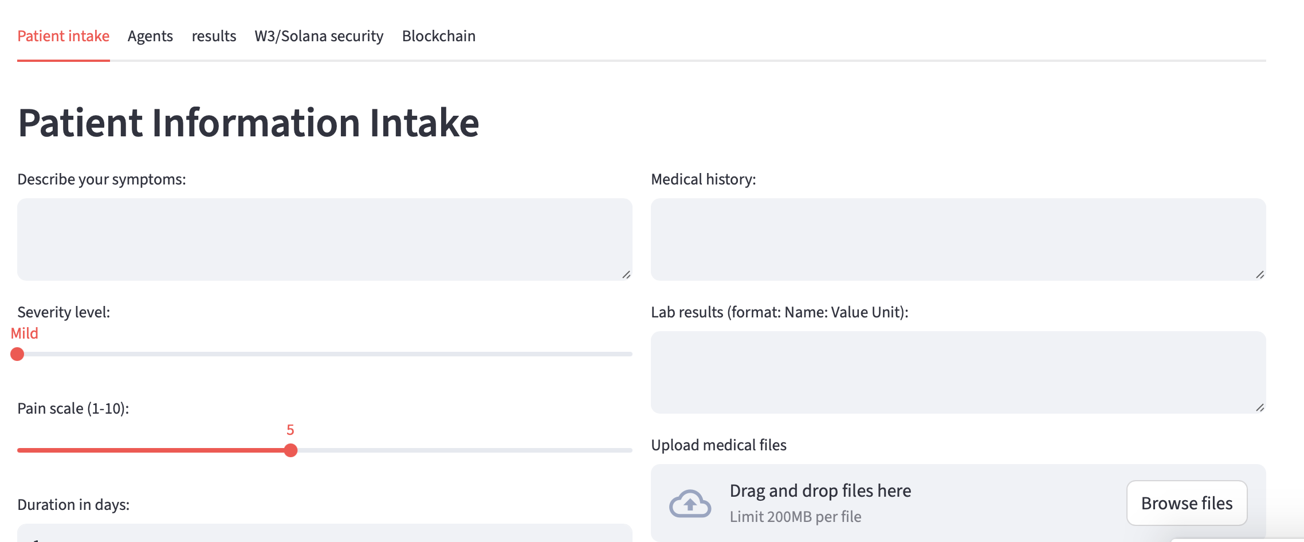Click the Pain scale slider handle

tap(290, 450)
